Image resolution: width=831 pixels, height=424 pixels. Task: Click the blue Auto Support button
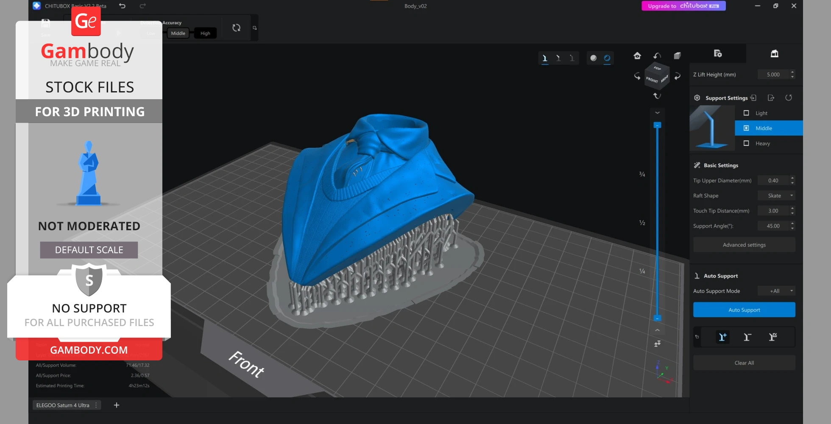(744, 310)
